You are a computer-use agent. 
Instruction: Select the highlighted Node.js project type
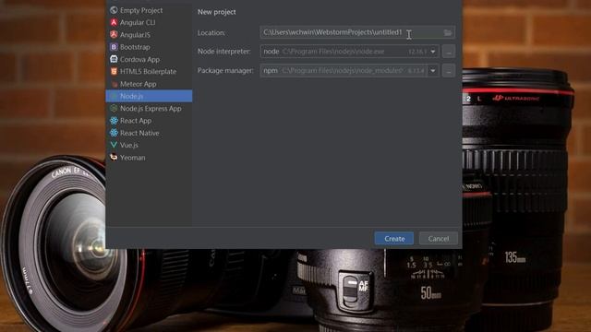pos(149,96)
